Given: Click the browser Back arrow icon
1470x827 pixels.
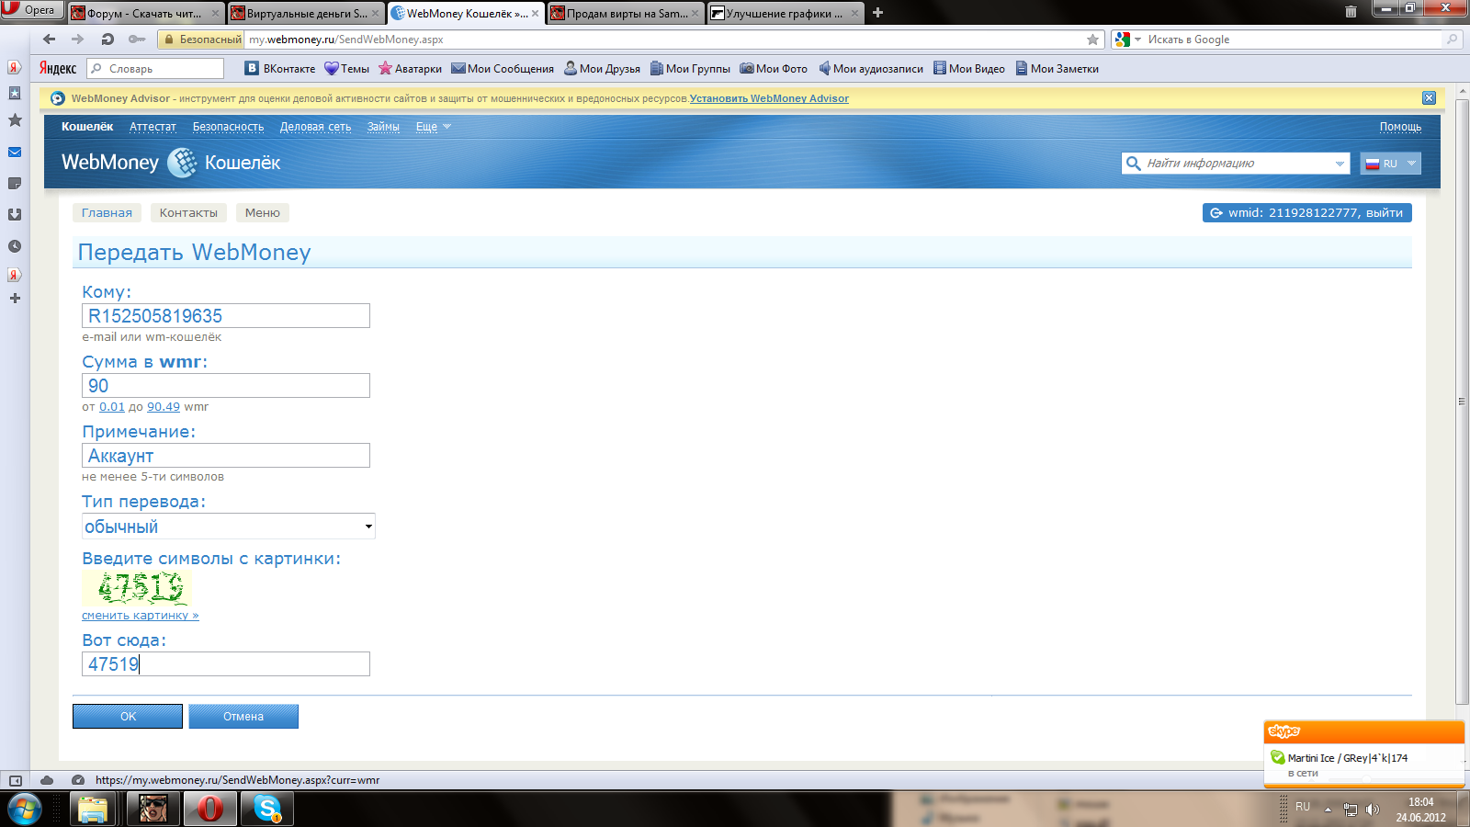Looking at the screenshot, I should 50,40.
